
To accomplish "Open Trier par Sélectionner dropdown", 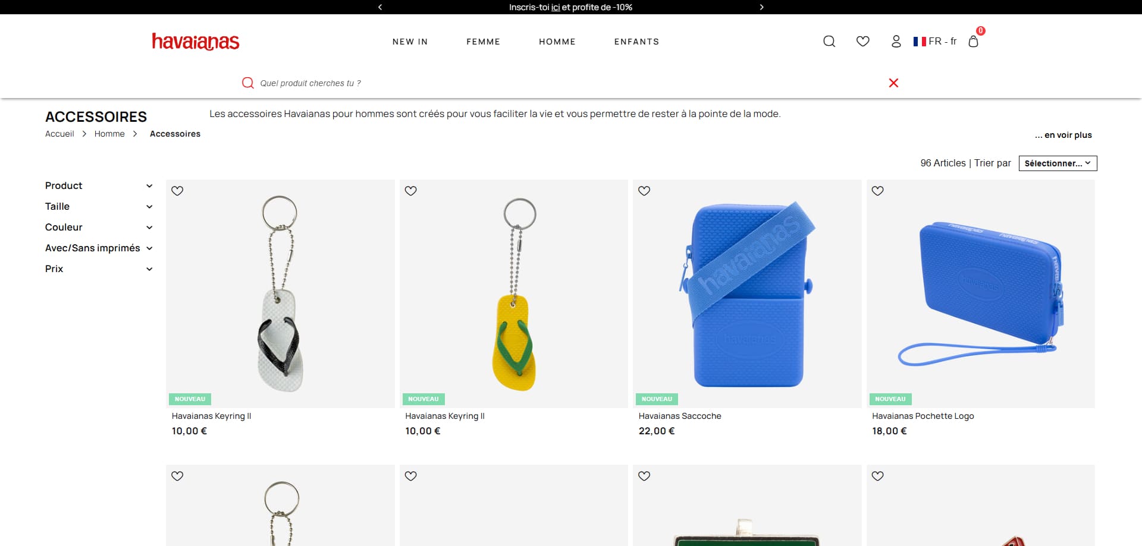I will point(1058,163).
